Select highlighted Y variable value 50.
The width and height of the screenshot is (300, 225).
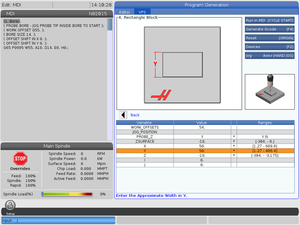[202, 151]
